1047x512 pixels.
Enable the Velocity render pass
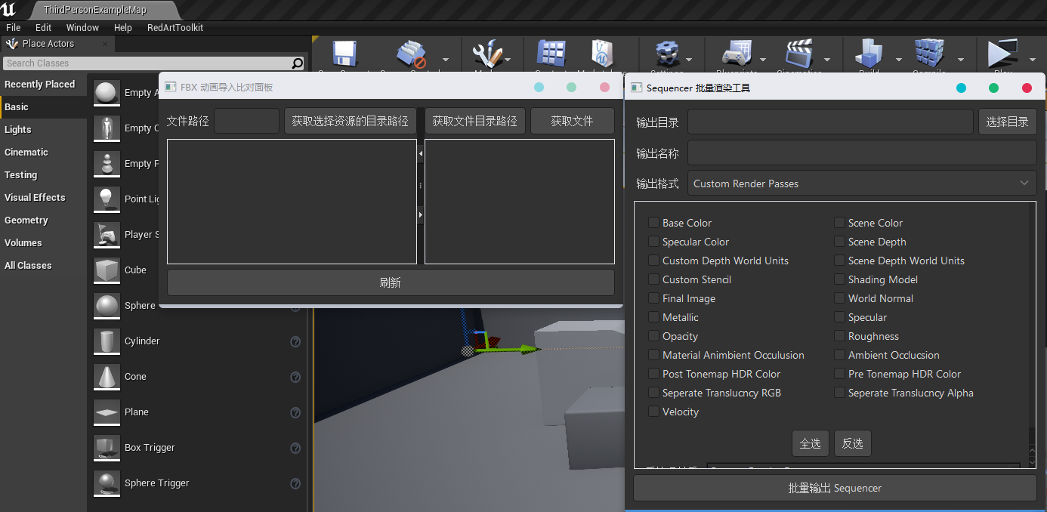coord(653,412)
